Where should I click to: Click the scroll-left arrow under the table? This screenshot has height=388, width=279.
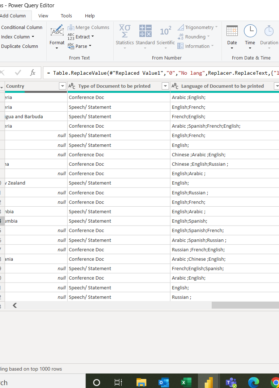[x=15, y=305]
